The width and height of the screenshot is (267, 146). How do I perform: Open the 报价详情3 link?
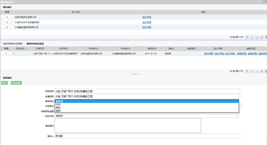pos(231,54)
